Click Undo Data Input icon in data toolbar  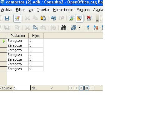(53, 28)
